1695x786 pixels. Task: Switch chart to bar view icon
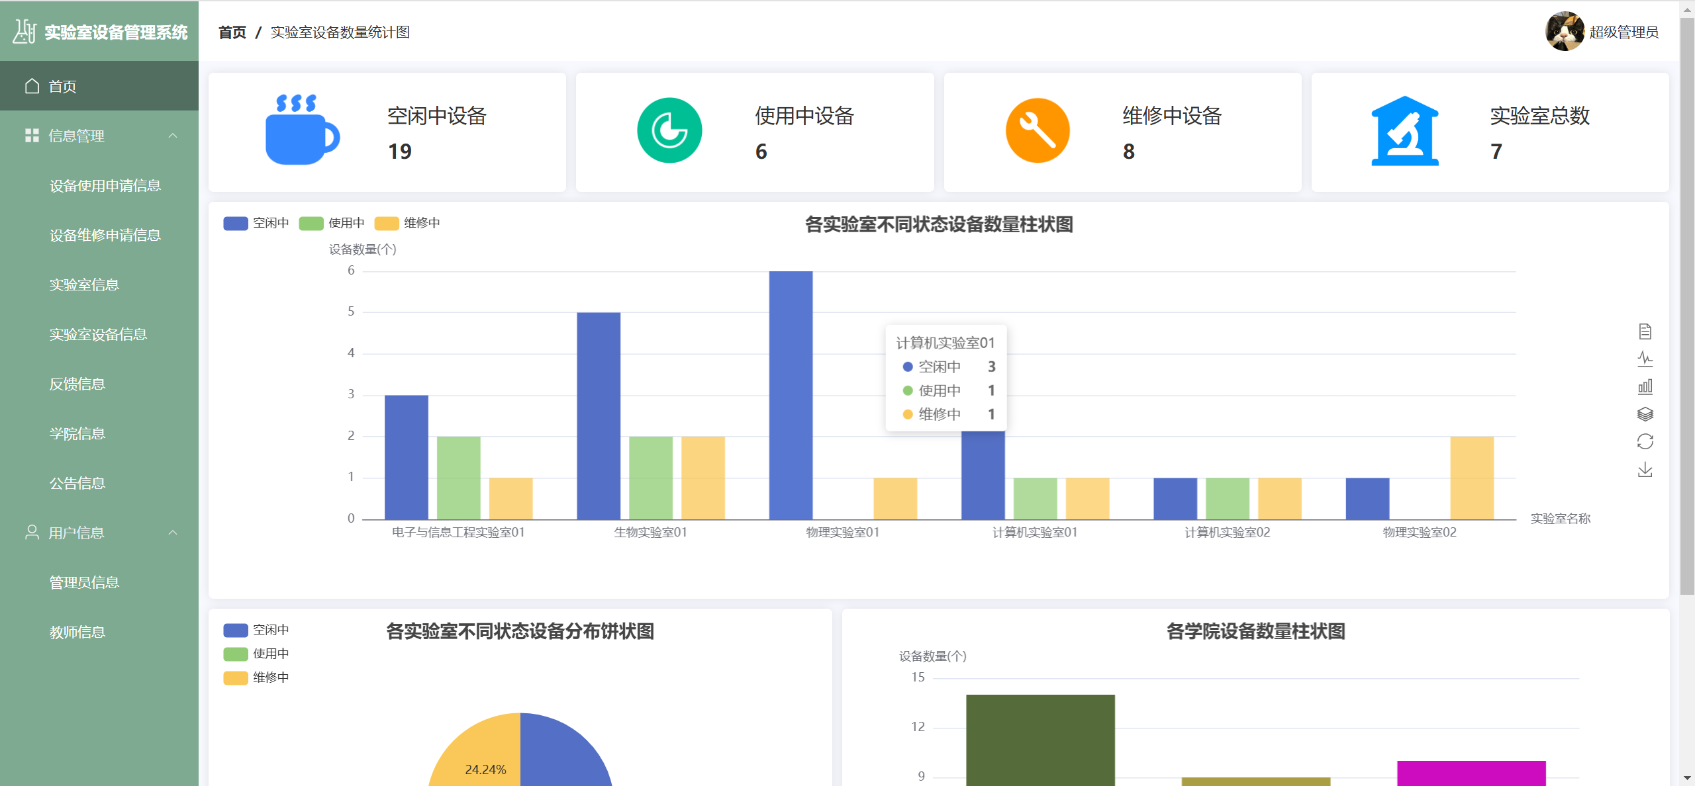click(x=1645, y=386)
